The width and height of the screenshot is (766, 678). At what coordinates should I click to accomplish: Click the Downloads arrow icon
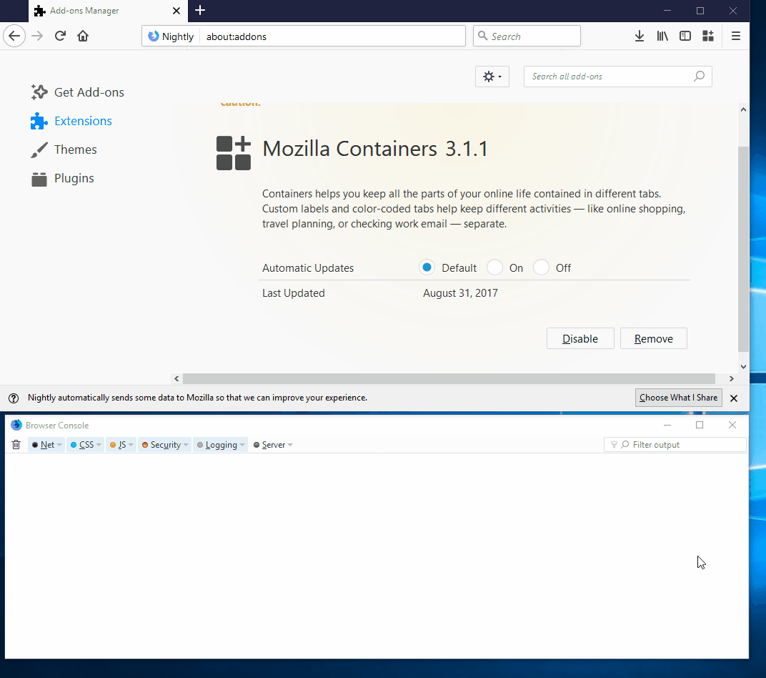click(x=640, y=36)
